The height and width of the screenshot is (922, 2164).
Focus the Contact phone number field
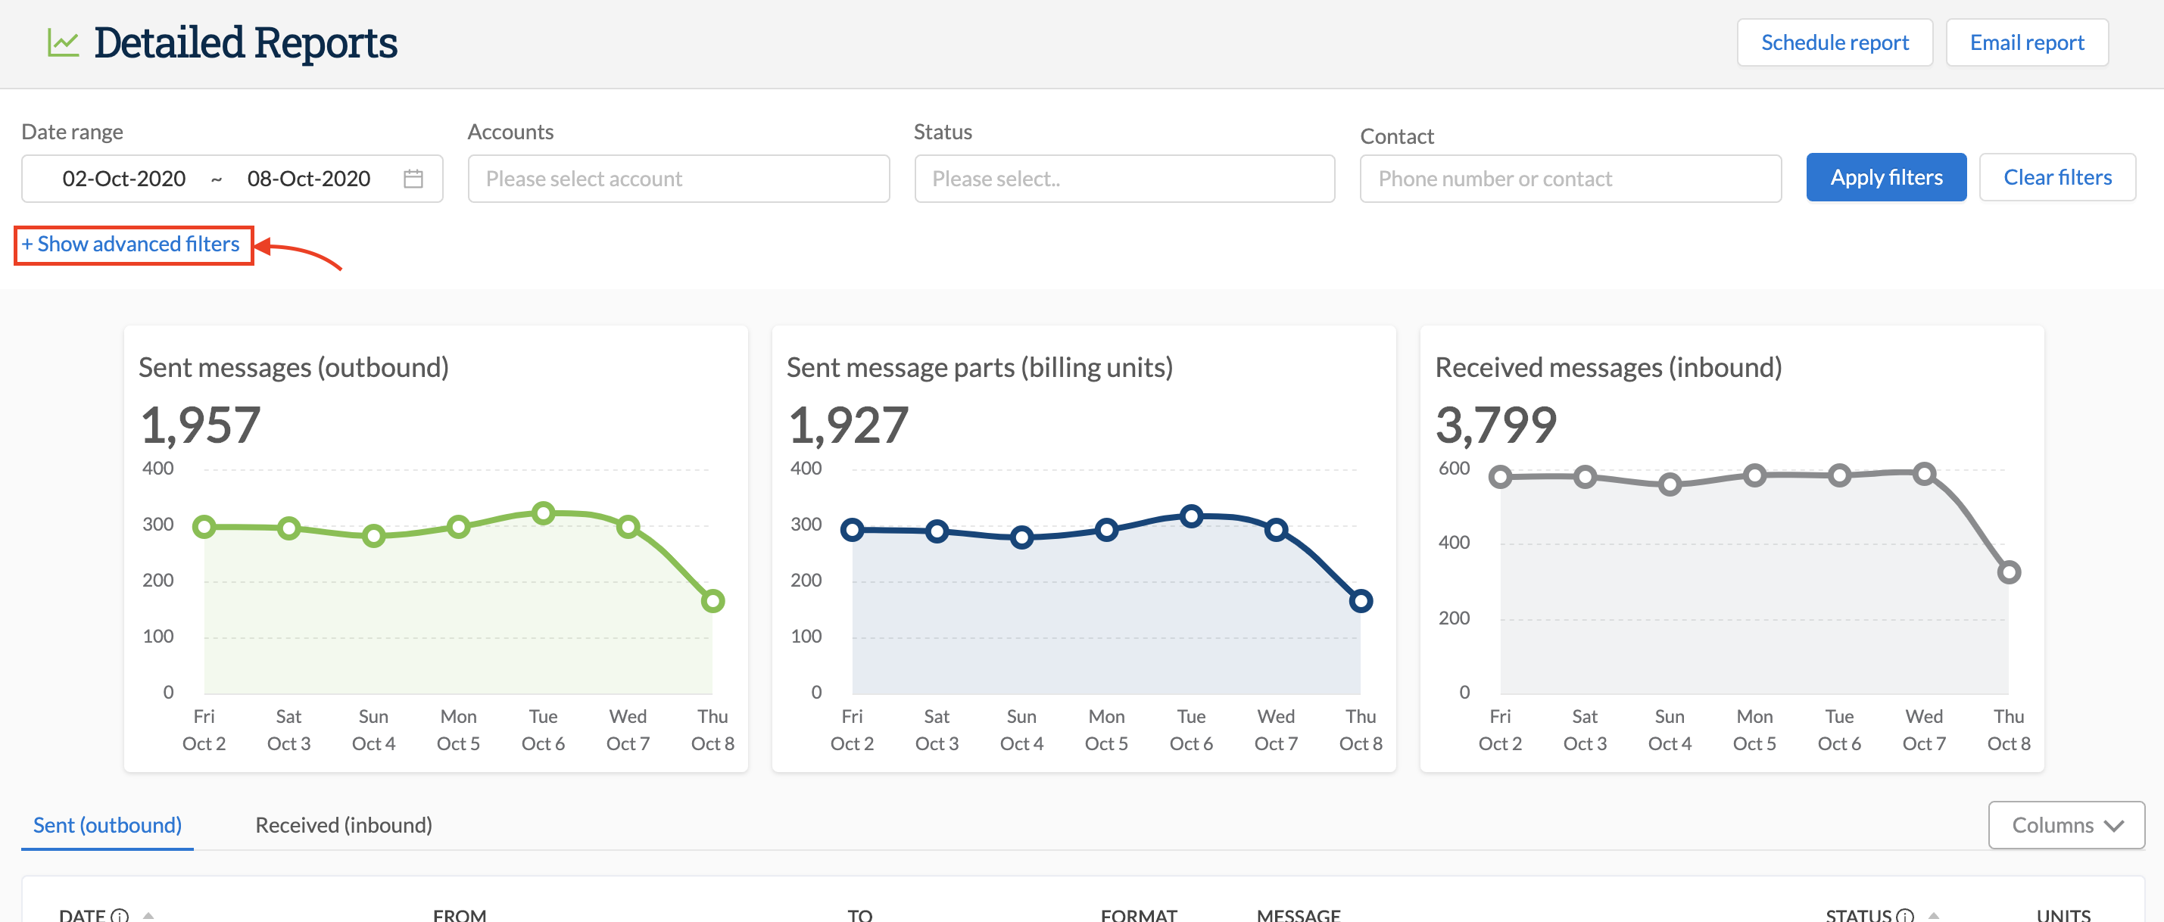point(1569,179)
